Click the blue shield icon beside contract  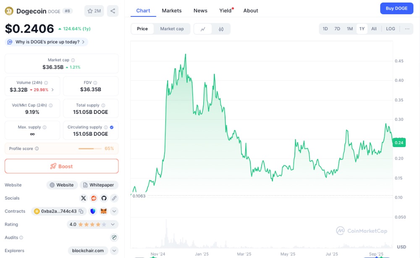[x=93, y=211]
